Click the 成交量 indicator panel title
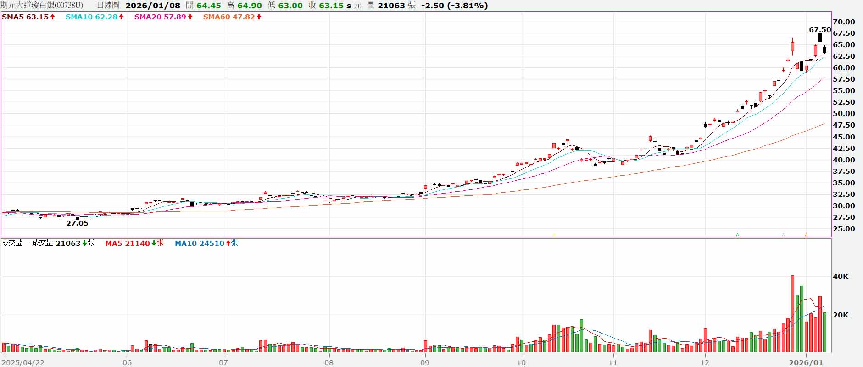This screenshot has height=367, width=863. [x=12, y=243]
